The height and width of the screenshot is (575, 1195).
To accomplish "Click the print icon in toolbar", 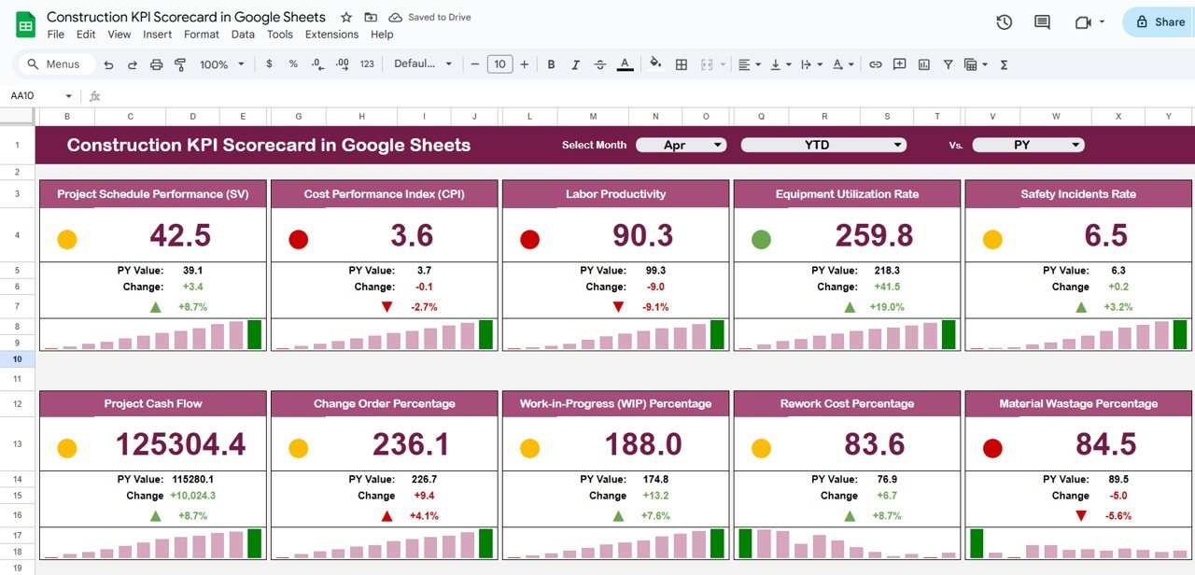I will click(156, 64).
